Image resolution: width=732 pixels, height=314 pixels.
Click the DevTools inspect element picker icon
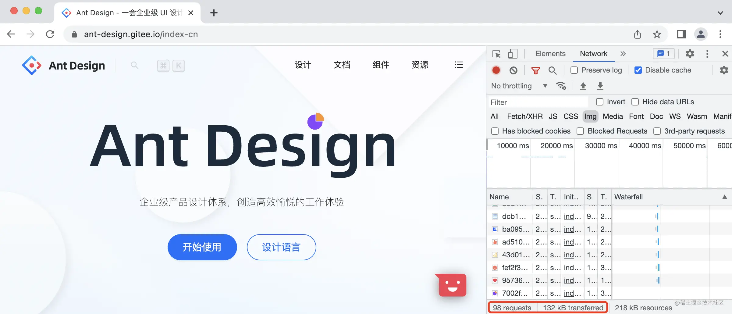[x=496, y=54]
